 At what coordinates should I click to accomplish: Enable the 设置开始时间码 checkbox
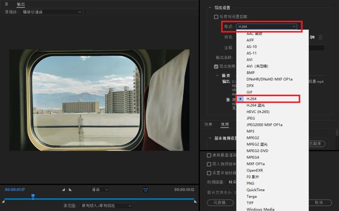pyautogui.click(x=209, y=173)
